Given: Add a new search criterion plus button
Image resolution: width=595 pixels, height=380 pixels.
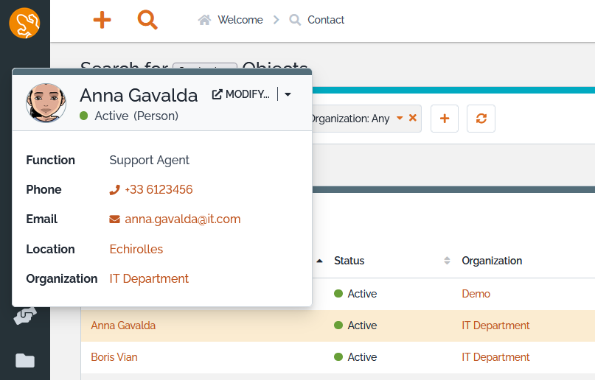Looking at the screenshot, I should click(x=445, y=119).
